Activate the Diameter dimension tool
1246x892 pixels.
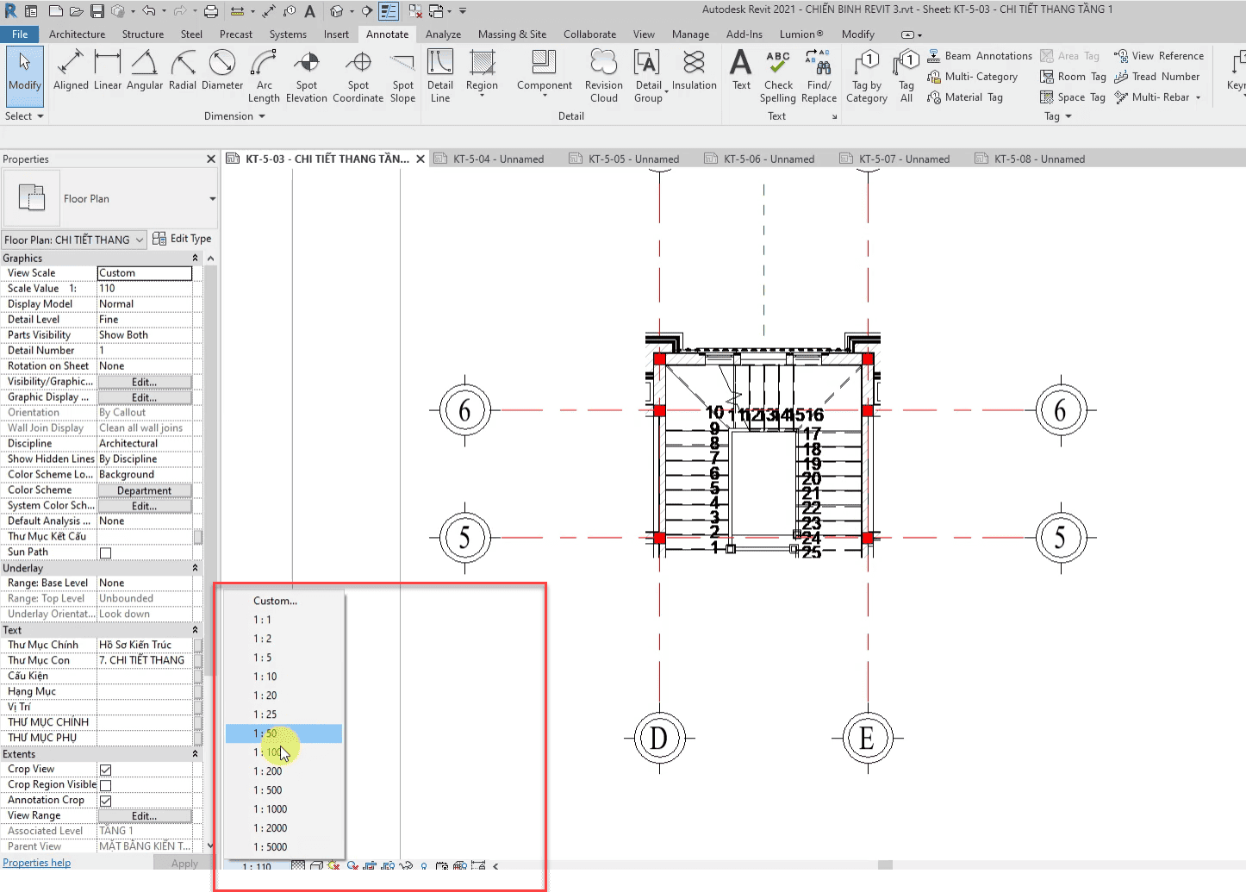click(x=222, y=71)
